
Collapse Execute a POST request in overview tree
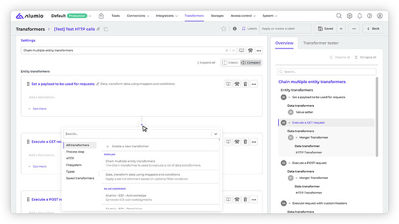point(289,163)
